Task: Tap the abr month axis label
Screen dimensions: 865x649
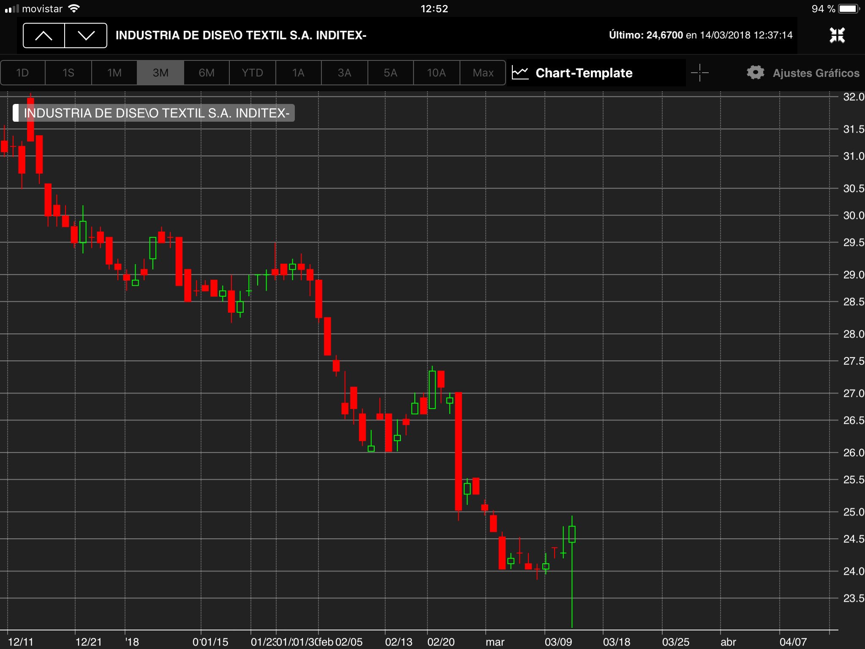Action: (728, 642)
